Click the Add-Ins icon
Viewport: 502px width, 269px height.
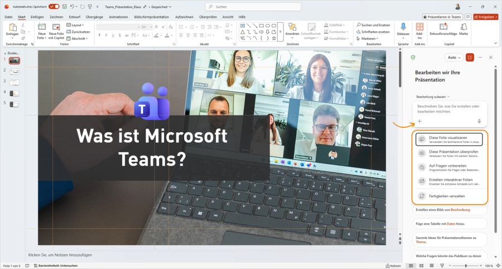419,27
